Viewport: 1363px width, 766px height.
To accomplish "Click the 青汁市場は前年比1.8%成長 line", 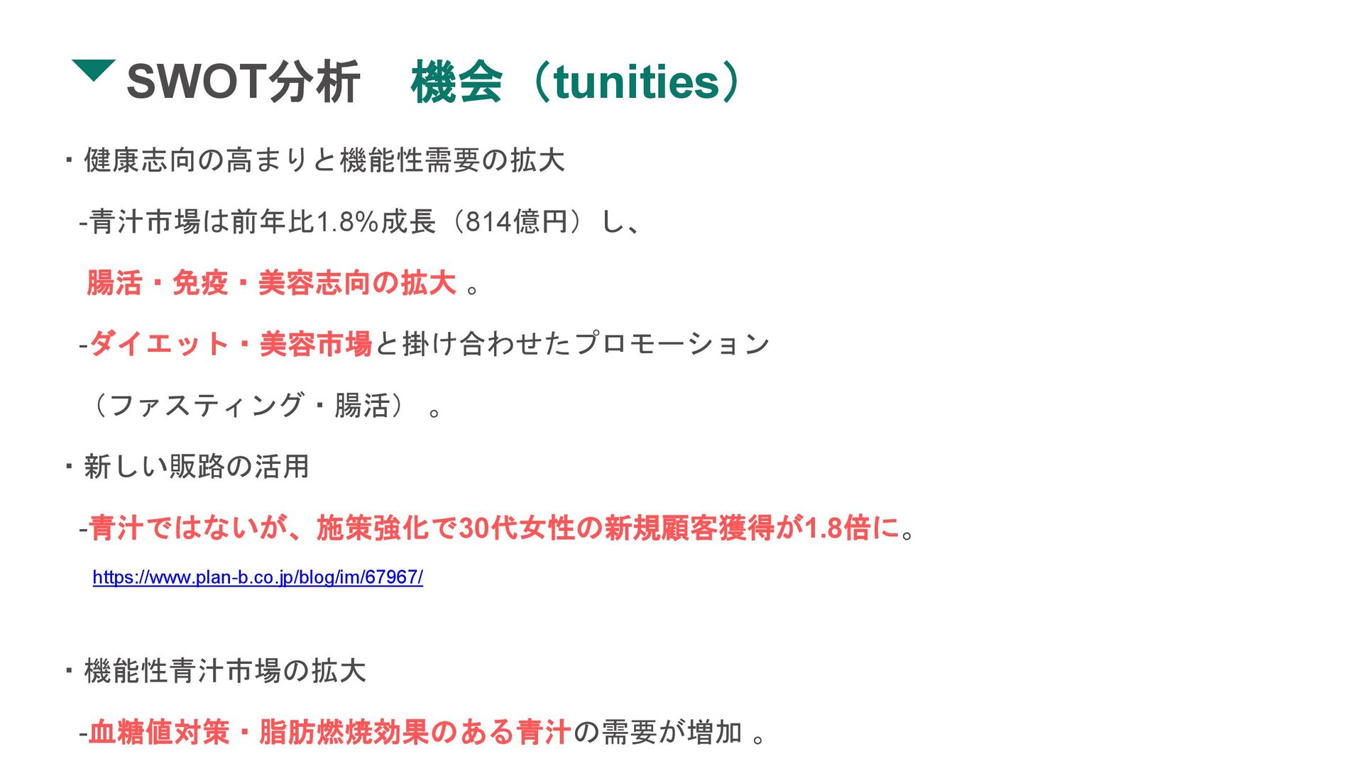I will (x=263, y=222).
